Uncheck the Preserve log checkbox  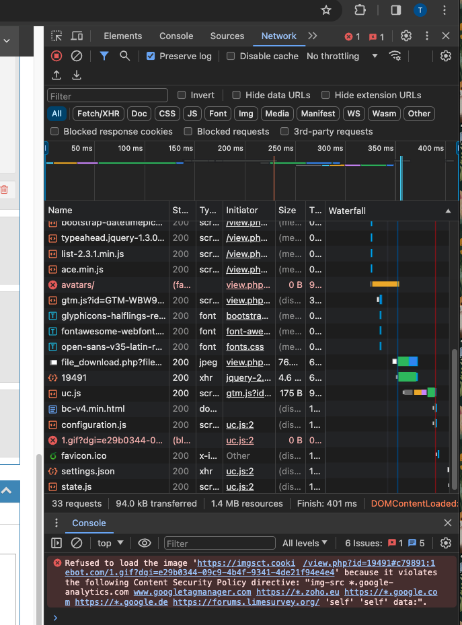tap(151, 56)
